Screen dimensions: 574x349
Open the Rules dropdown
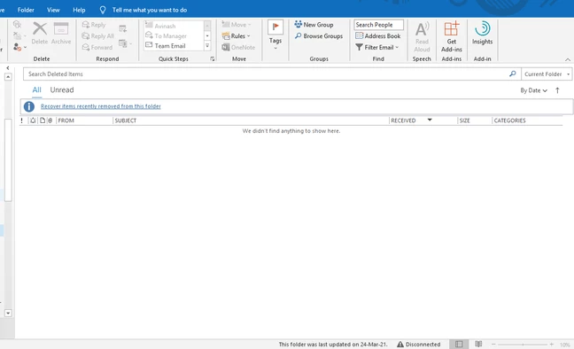(x=236, y=36)
